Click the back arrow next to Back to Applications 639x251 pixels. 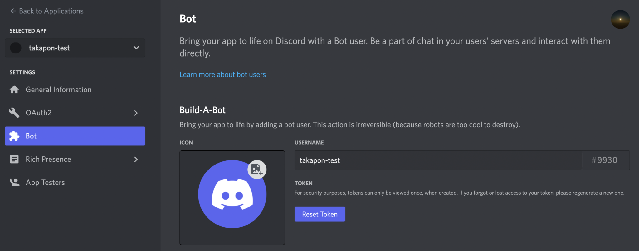(13, 11)
